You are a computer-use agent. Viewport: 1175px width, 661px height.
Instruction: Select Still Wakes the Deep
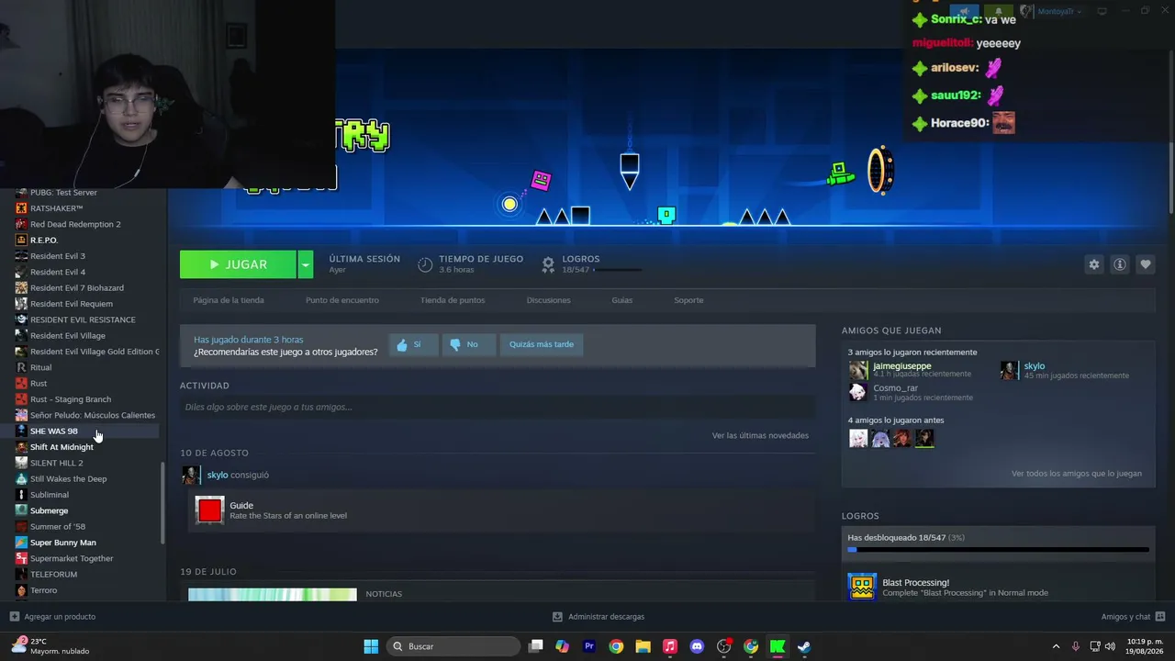tap(68, 479)
